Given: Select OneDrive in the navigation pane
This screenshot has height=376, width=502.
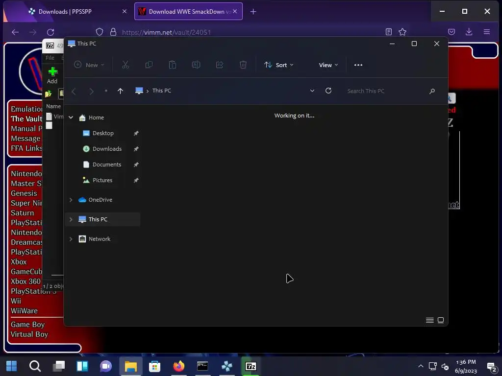Looking at the screenshot, I should click(x=100, y=200).
